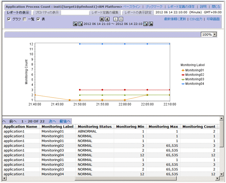Click the first-page navigation icon
This screenshot has height=183, width=226.
102,19
